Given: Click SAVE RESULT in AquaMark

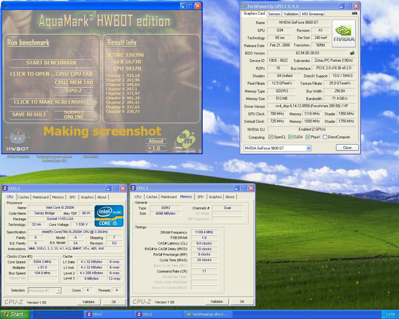Looking at the screenshot, I should pos(29,115).
